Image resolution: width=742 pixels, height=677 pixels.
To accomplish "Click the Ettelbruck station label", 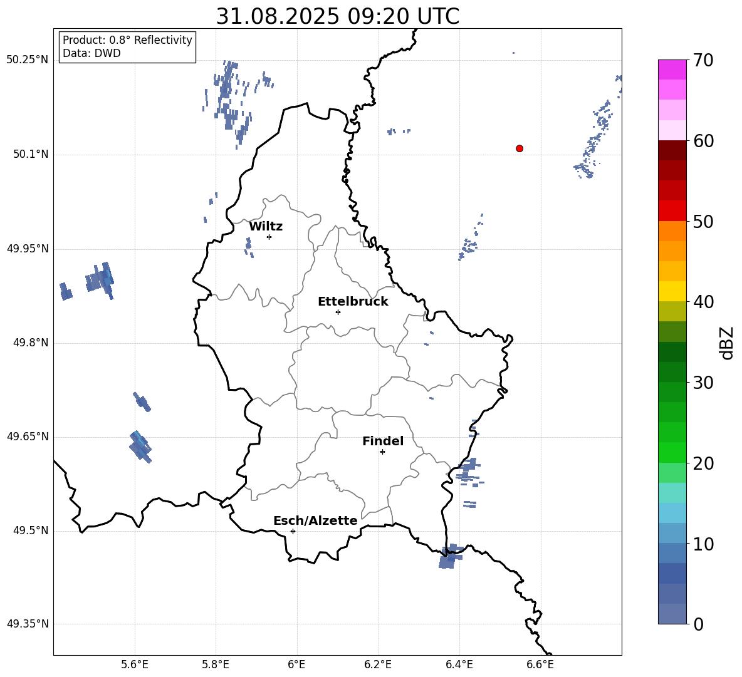I will point(353,302).
